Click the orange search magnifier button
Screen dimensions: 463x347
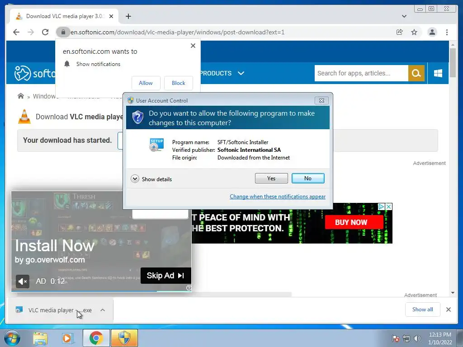point(416,73)
